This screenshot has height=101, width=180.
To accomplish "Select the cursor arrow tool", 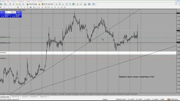I will point(1,7).
